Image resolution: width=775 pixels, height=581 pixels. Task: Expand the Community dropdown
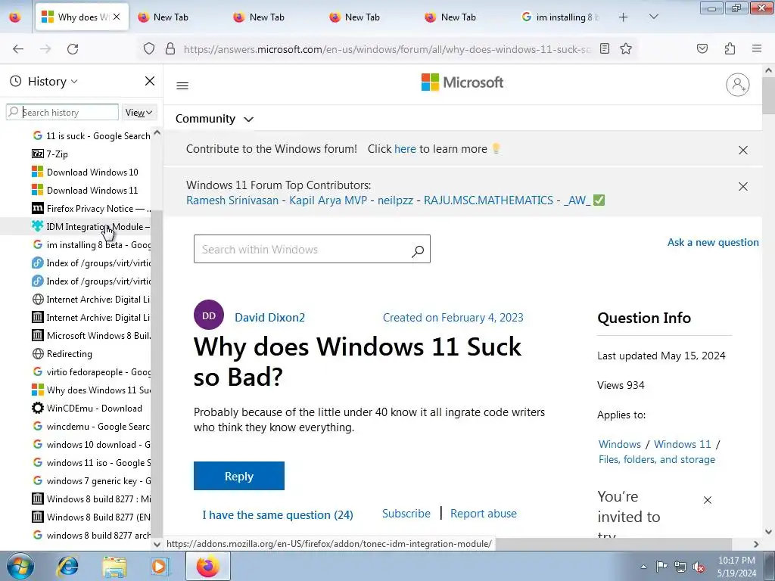pos(214,119)
